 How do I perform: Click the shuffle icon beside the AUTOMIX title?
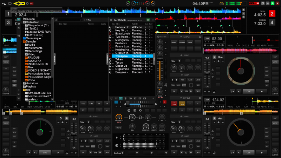pyautogui.click(x=111, y=20)
